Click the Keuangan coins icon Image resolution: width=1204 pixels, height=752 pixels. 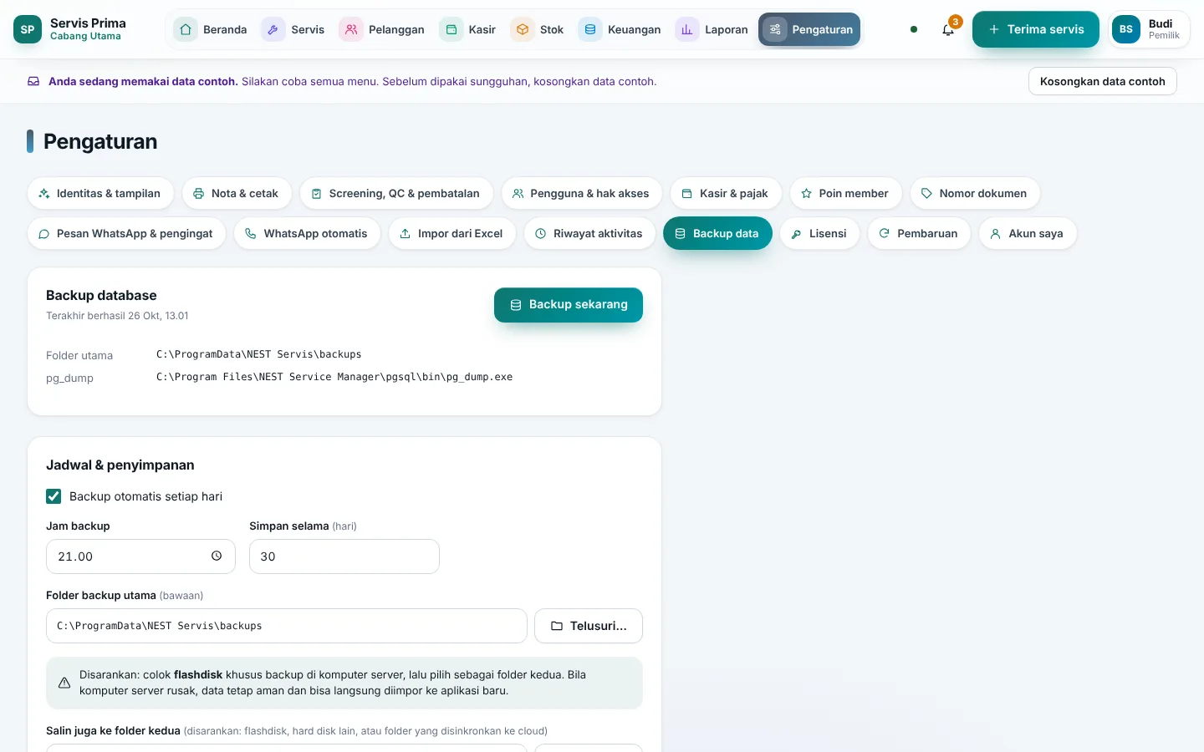(590, 29)
